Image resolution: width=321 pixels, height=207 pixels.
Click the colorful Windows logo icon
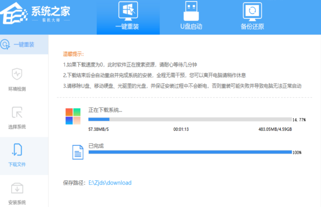tap(73, 116)
